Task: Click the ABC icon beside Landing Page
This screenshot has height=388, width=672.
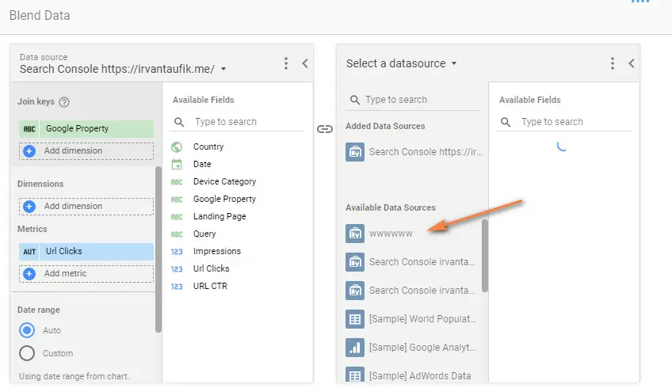Action: coord(177,217)
